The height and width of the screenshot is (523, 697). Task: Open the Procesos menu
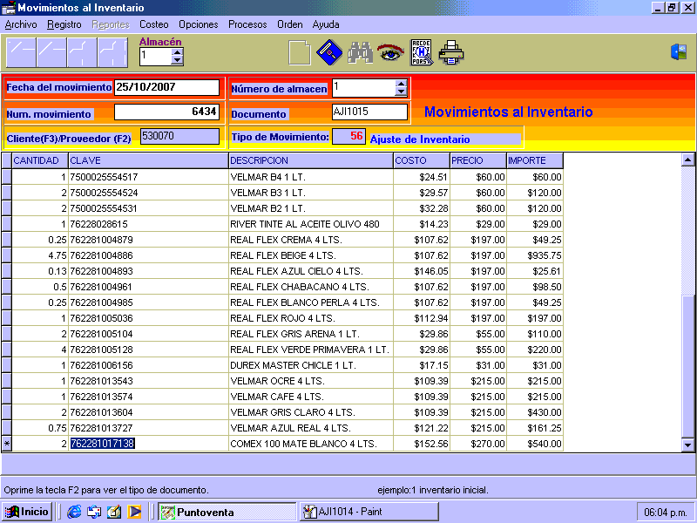point(247,24)
